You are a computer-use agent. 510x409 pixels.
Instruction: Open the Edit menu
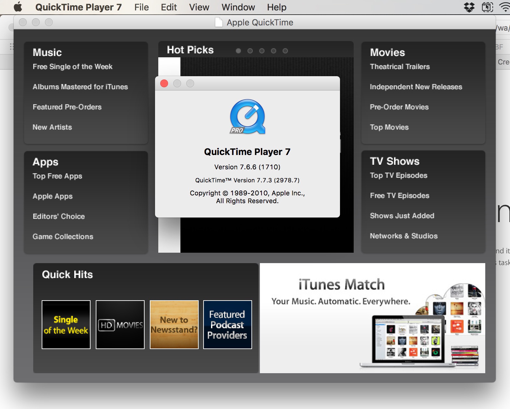pos(169,7)
